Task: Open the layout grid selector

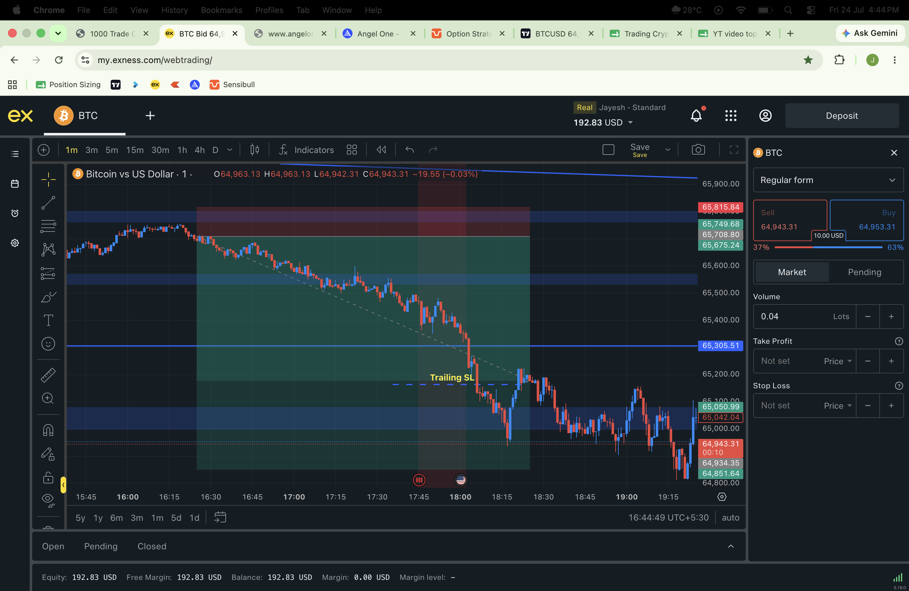Action: 352,150
